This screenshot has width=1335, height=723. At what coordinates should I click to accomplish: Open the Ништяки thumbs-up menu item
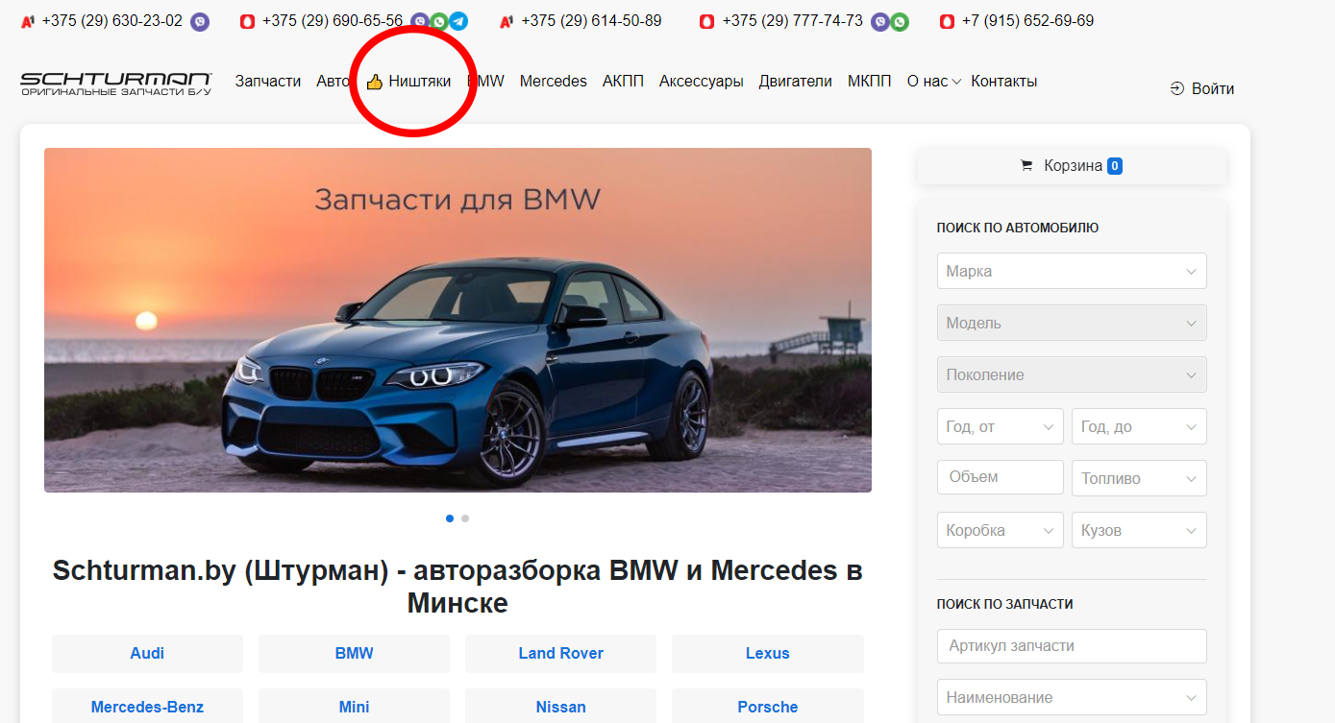pyautogui.click(x=409, y=82)
